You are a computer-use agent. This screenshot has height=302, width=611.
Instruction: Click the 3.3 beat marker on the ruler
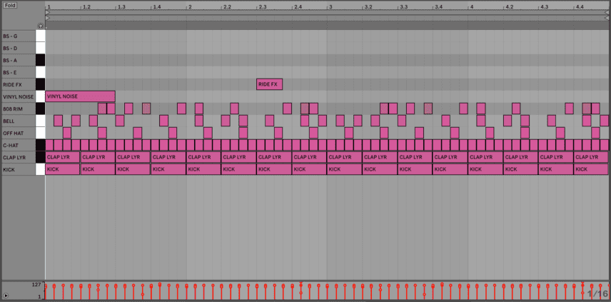pos(404,7)
